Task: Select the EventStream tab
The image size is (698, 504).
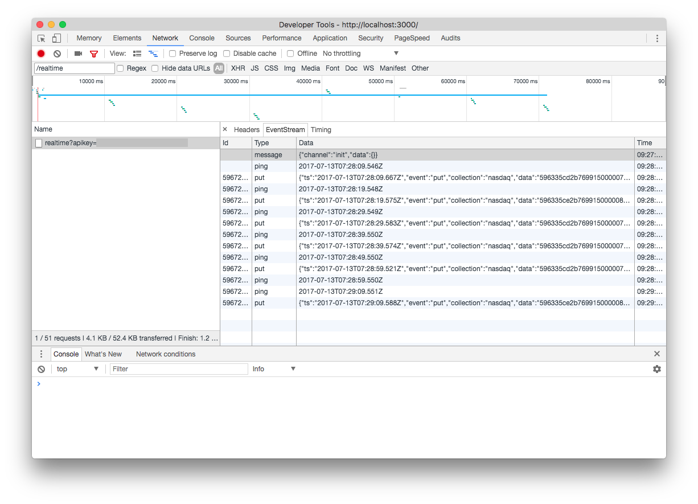Action: point(285,130)
